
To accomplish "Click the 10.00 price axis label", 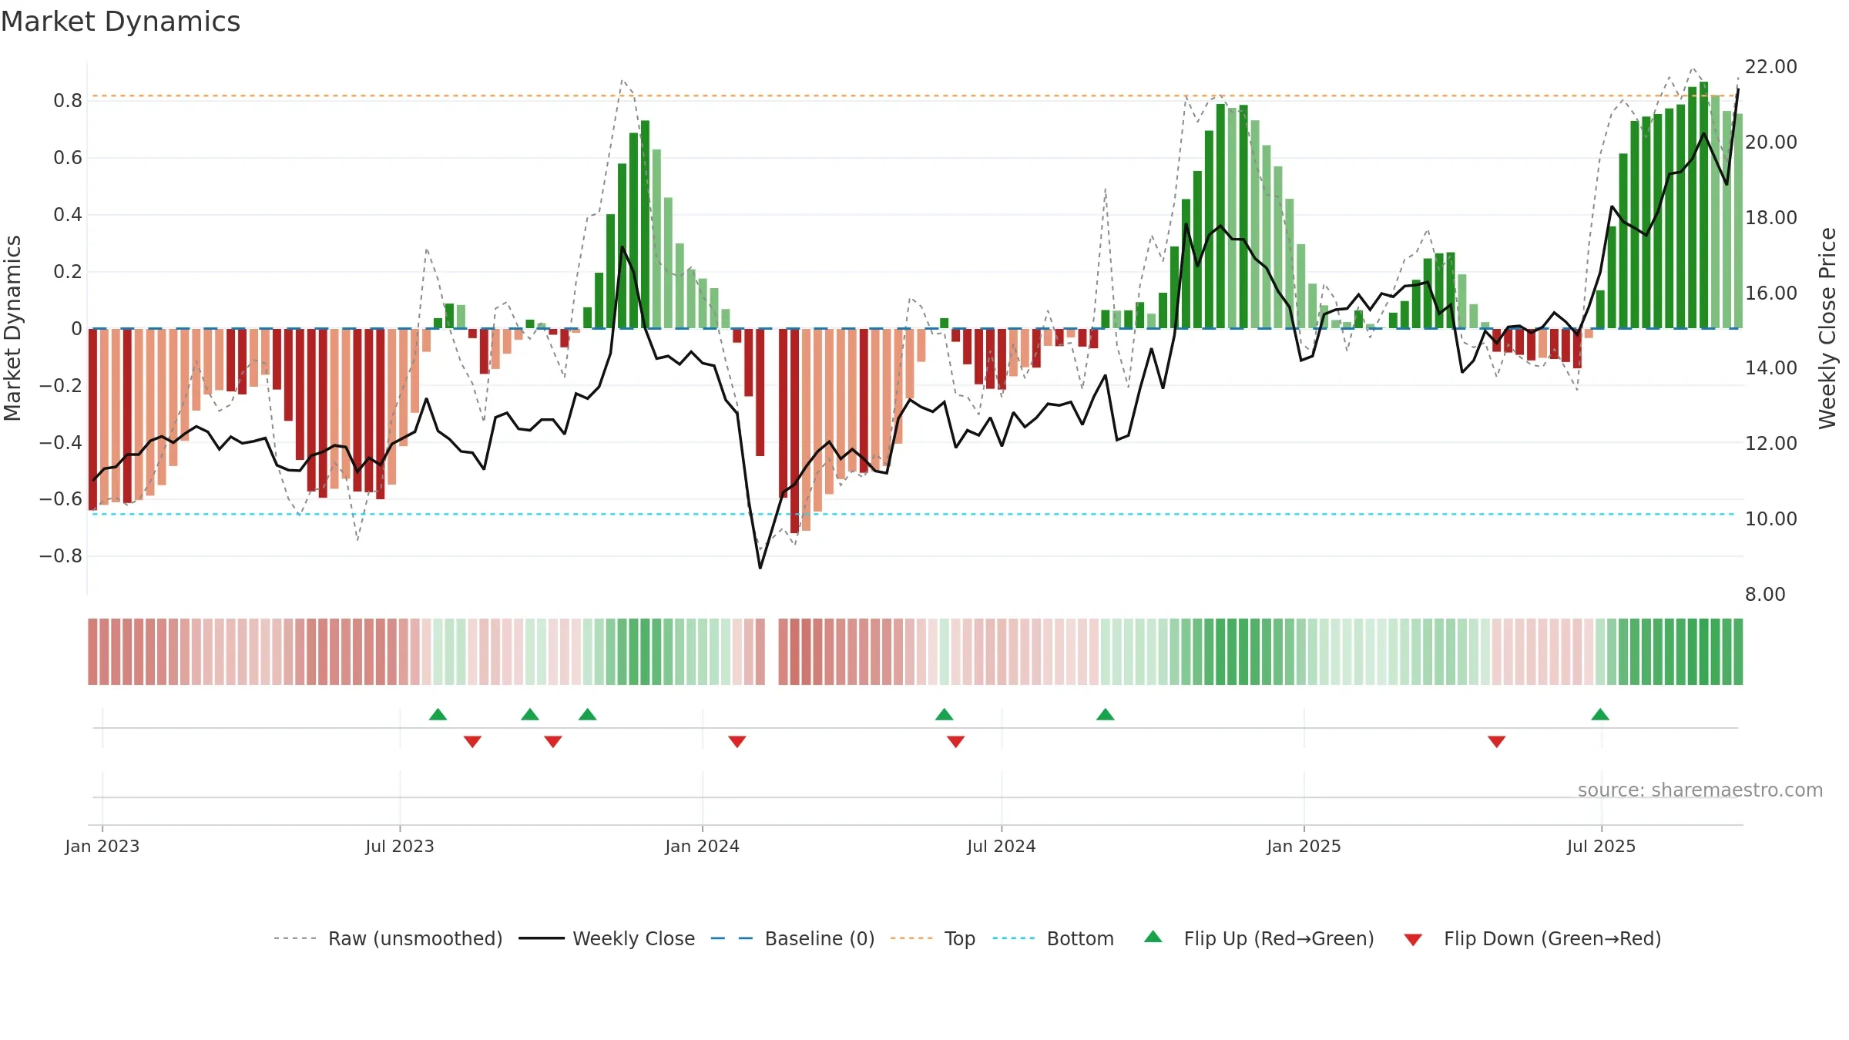I will coord(1771,519).
